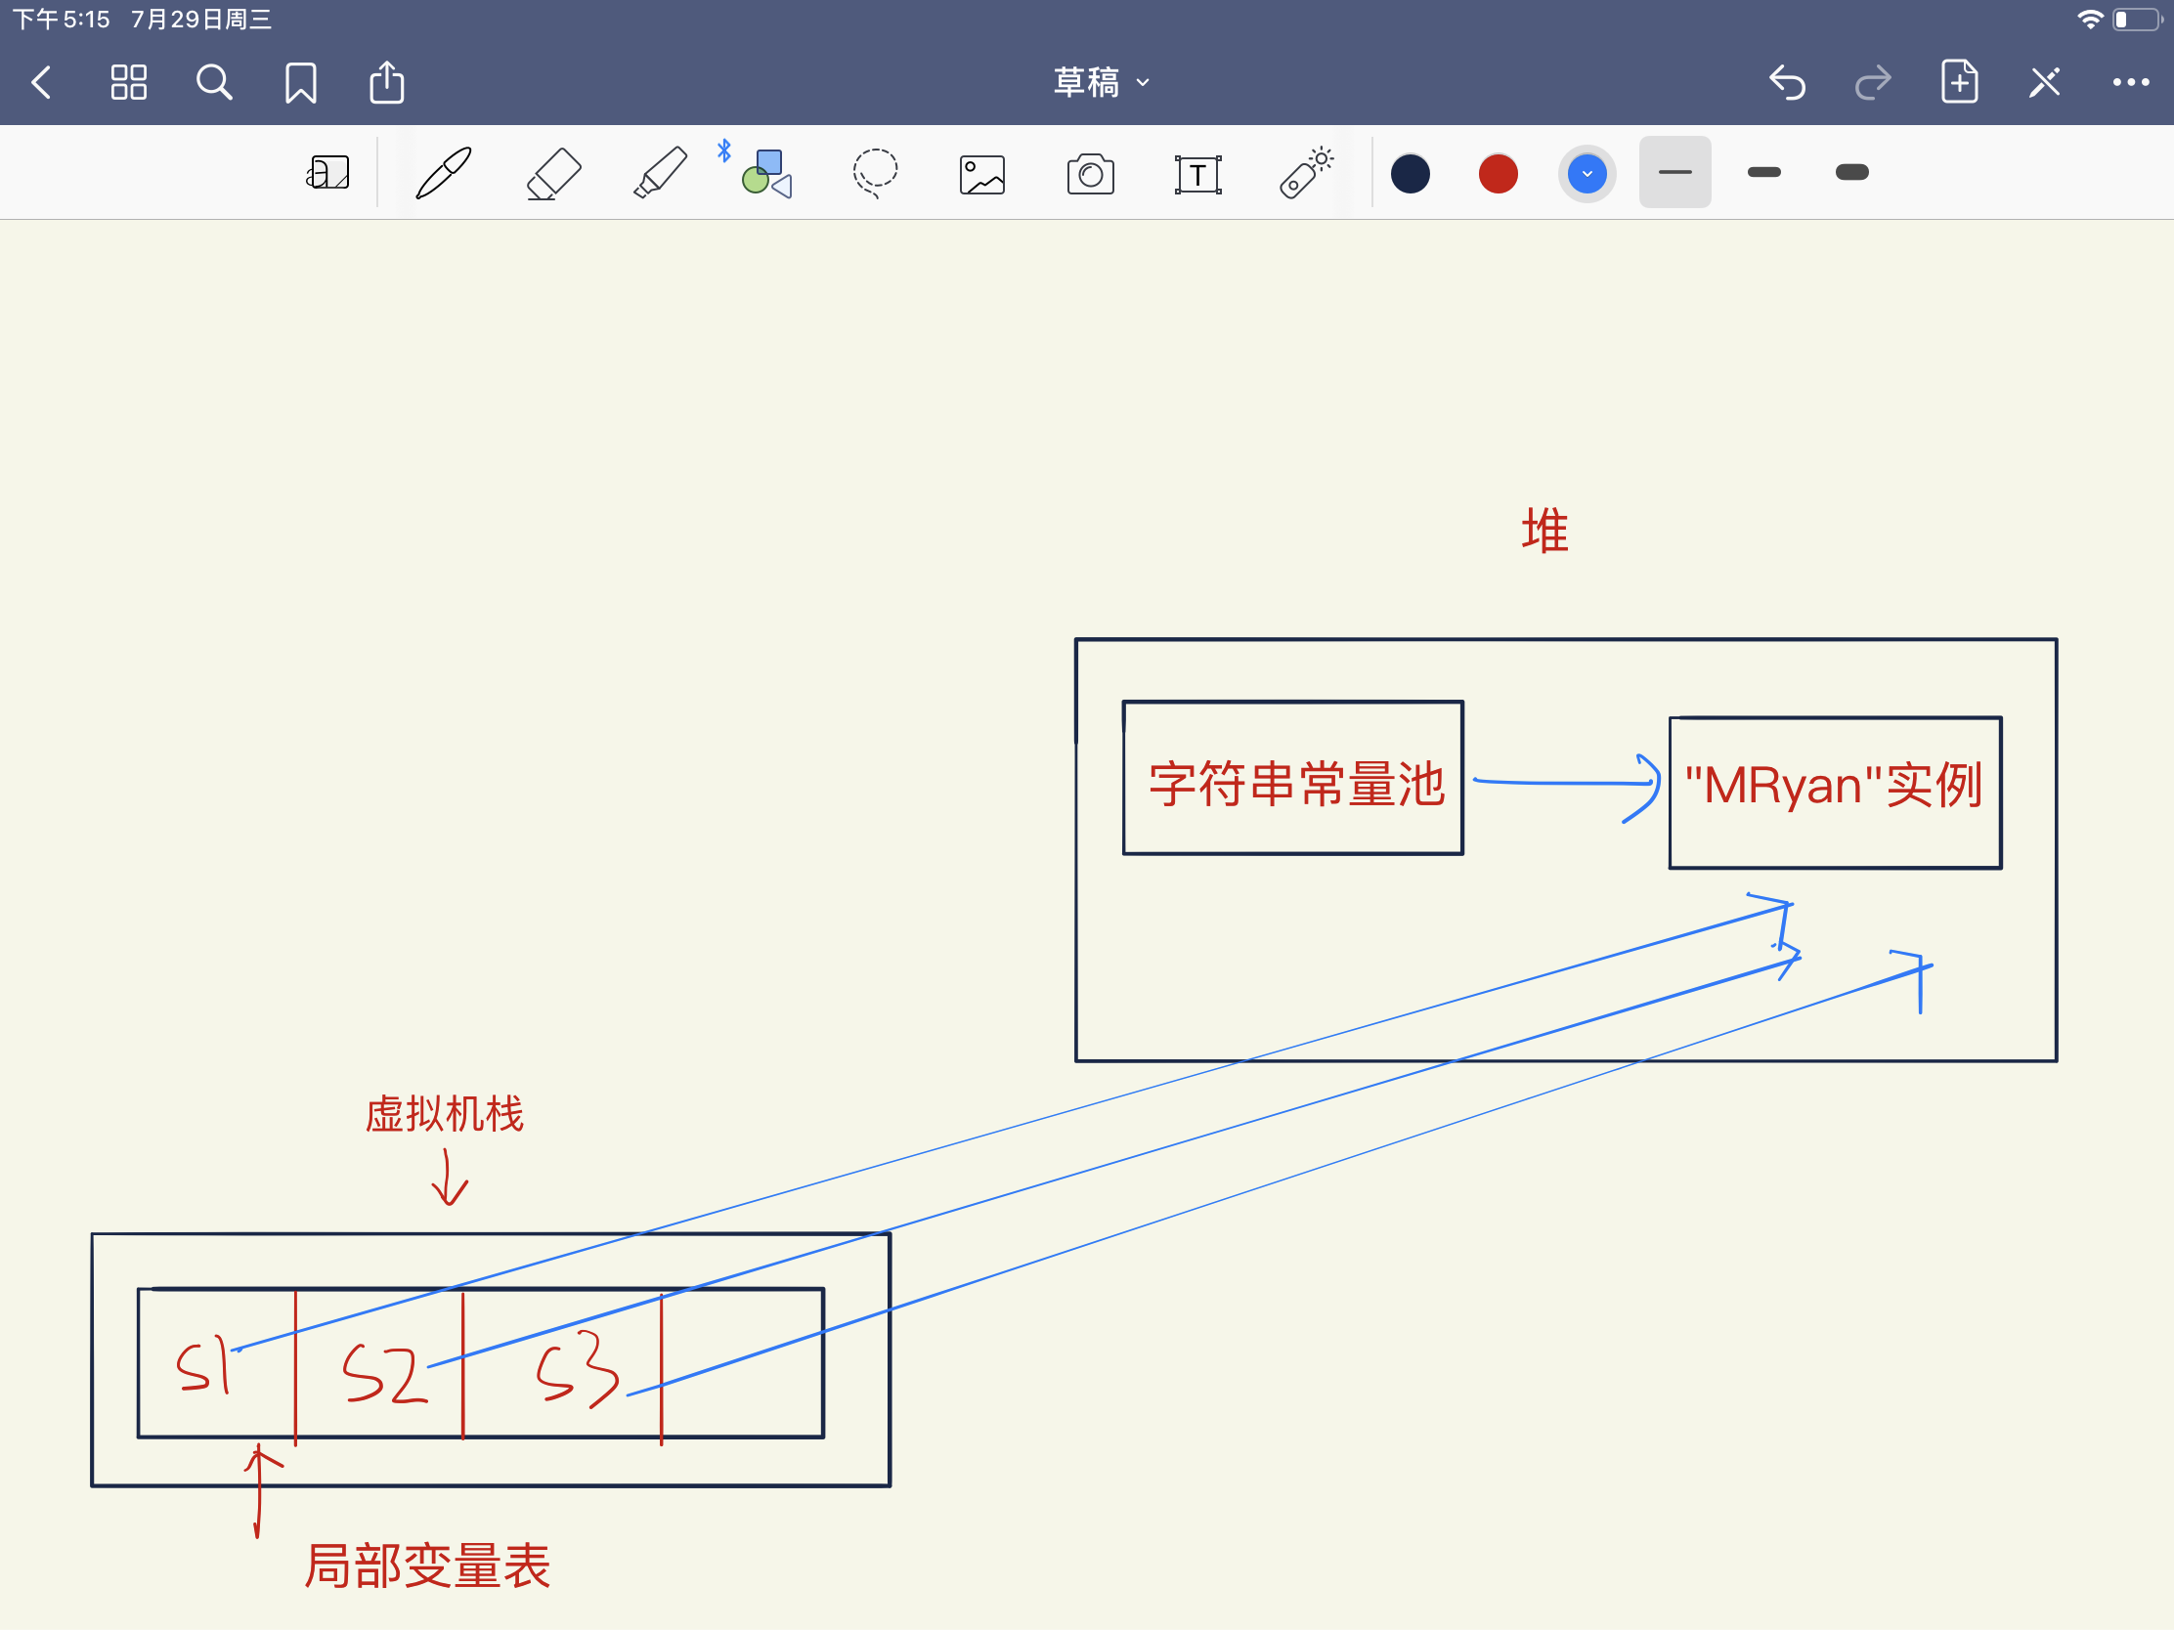Open the camera to take a photo
This screenshot has width=2174, height=1630.
[x=1090, y=172]
